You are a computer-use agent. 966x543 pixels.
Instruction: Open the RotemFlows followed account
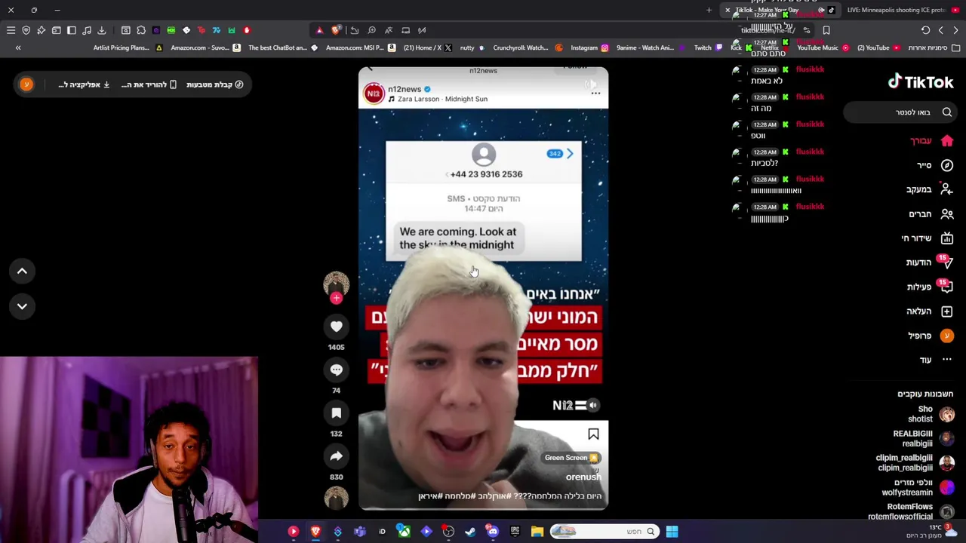[911, 511]
